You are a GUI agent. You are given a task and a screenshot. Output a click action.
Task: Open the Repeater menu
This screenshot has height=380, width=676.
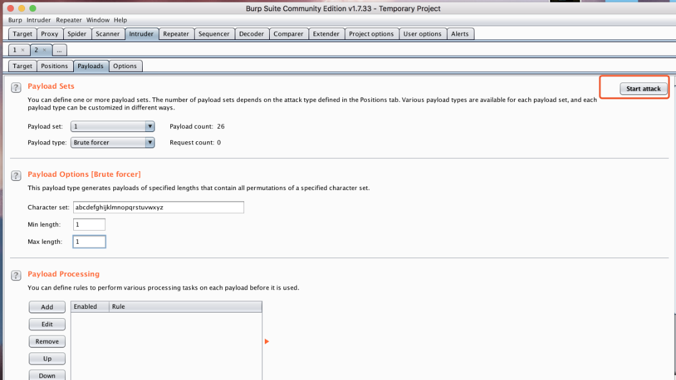point(69,20)
